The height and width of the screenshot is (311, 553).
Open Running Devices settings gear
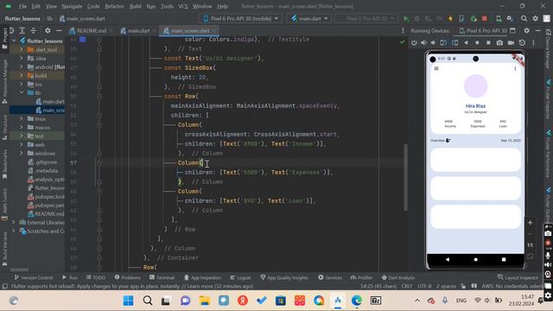526,31
